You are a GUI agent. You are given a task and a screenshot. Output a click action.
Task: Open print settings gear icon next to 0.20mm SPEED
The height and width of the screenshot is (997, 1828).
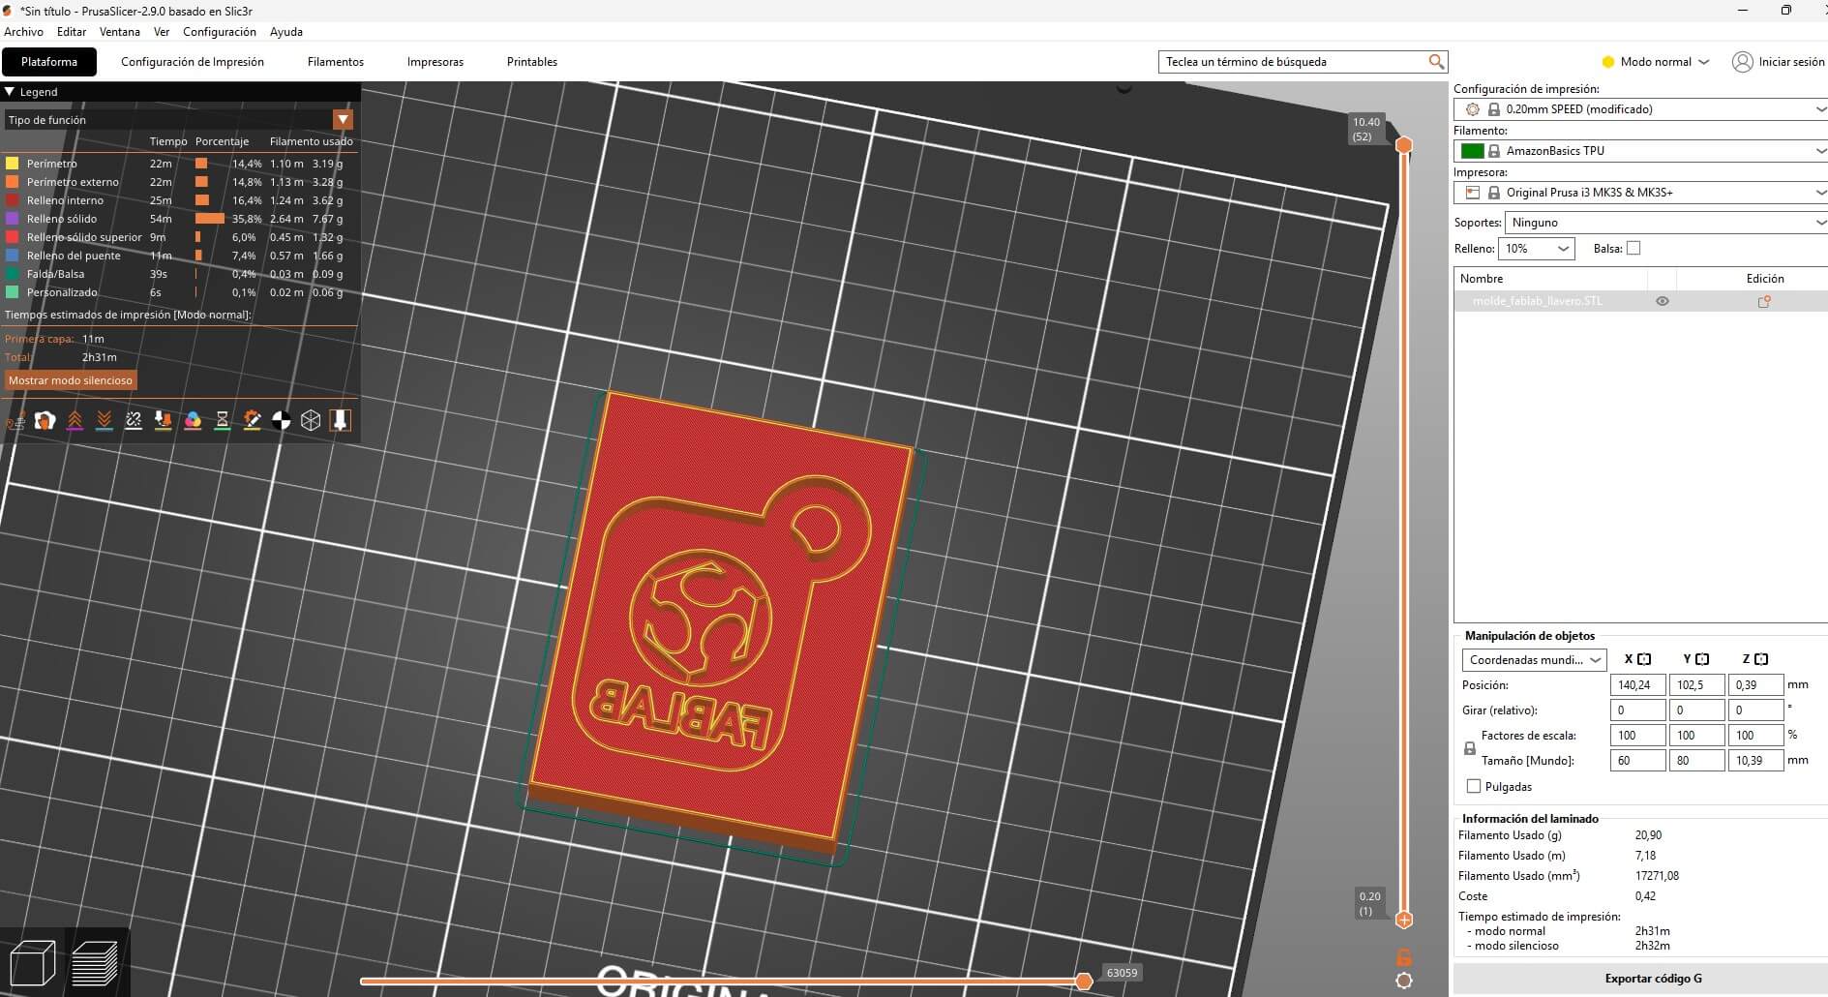[1473, 109]
